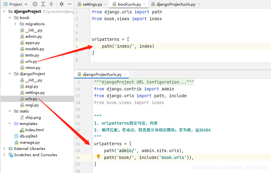Select views.py in the tree
The image size is (271, 173).
[x=33, y=68]
